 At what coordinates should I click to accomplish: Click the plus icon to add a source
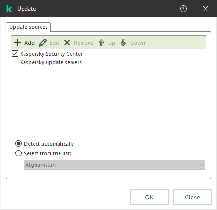point(18,43)
